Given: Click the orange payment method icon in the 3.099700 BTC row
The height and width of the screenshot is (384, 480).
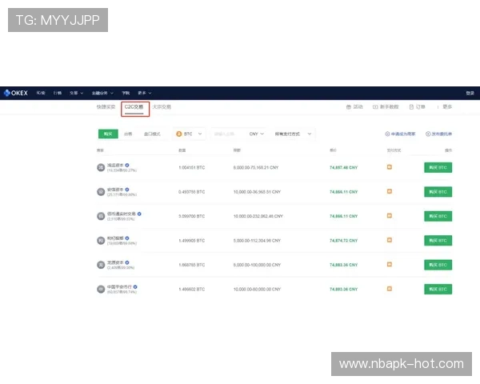Looking at the screenshot, I should click(x=390, y=215).
